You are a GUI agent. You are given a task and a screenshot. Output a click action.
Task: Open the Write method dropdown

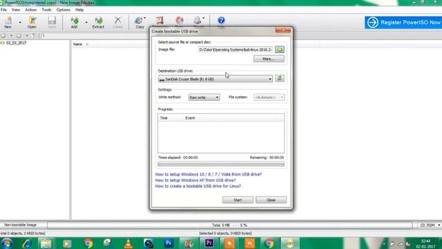tap(204, 98)
